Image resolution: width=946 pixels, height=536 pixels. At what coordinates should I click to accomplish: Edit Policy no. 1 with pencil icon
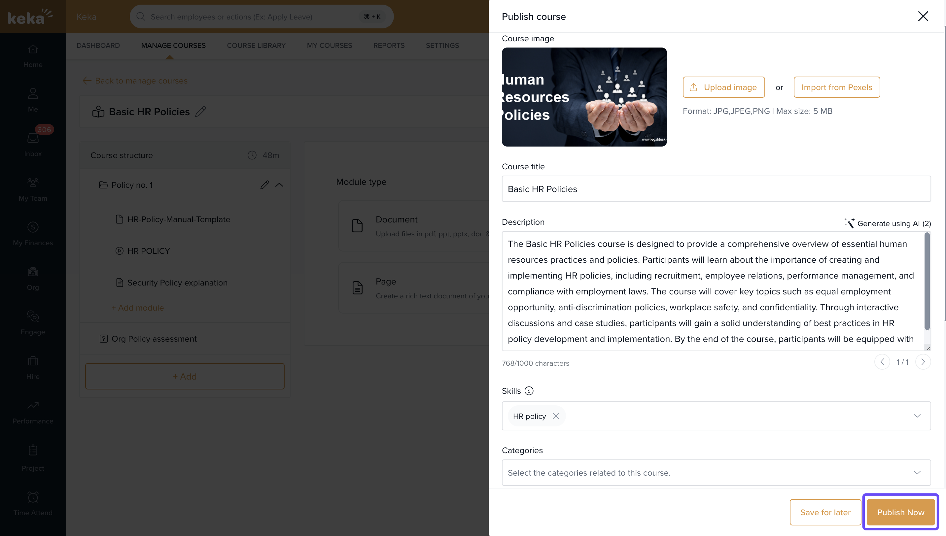pyautogui.click(x=264, y=185)
